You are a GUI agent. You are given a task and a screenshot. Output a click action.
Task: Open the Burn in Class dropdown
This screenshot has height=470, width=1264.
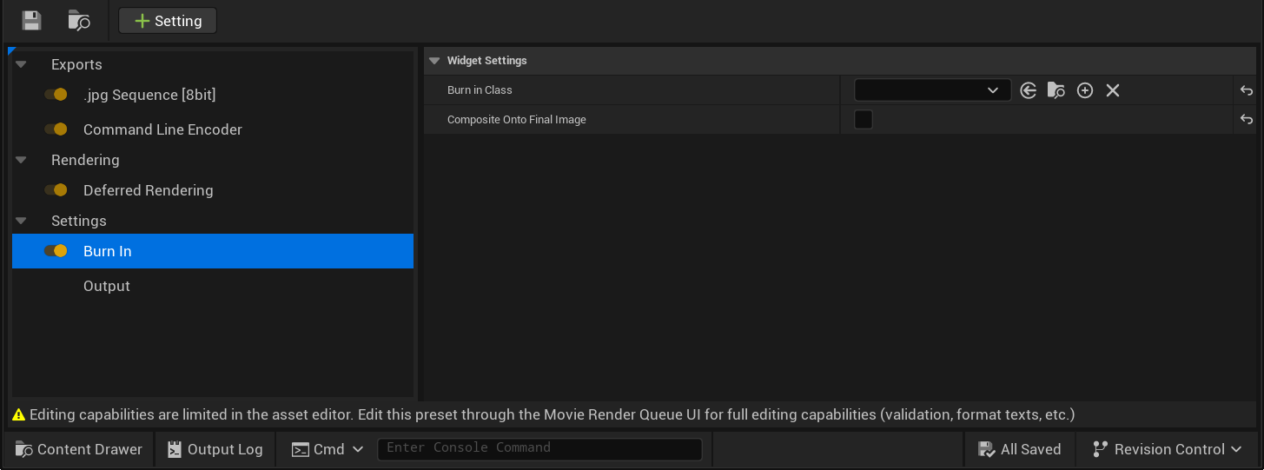932,90
